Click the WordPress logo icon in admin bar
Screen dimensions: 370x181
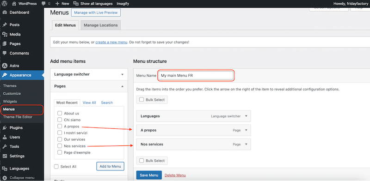(5, 4)
